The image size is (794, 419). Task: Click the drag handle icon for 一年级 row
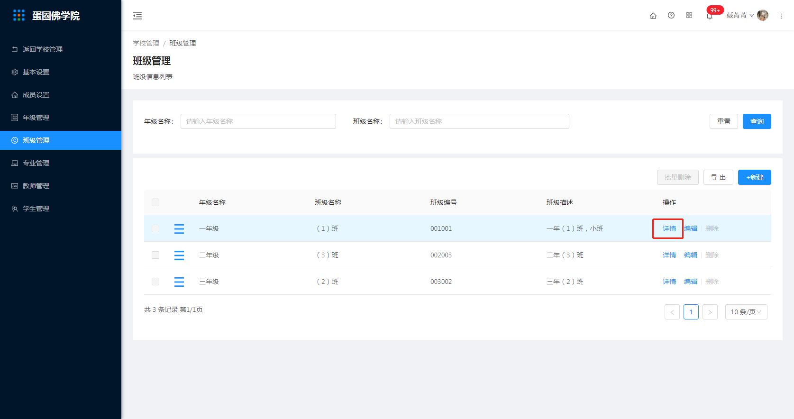tap(179, 228)
